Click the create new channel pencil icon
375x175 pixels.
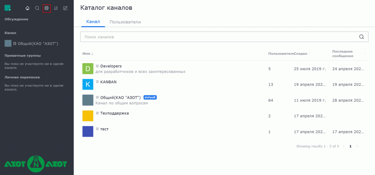pyautogui.click(x=65, y=8)
